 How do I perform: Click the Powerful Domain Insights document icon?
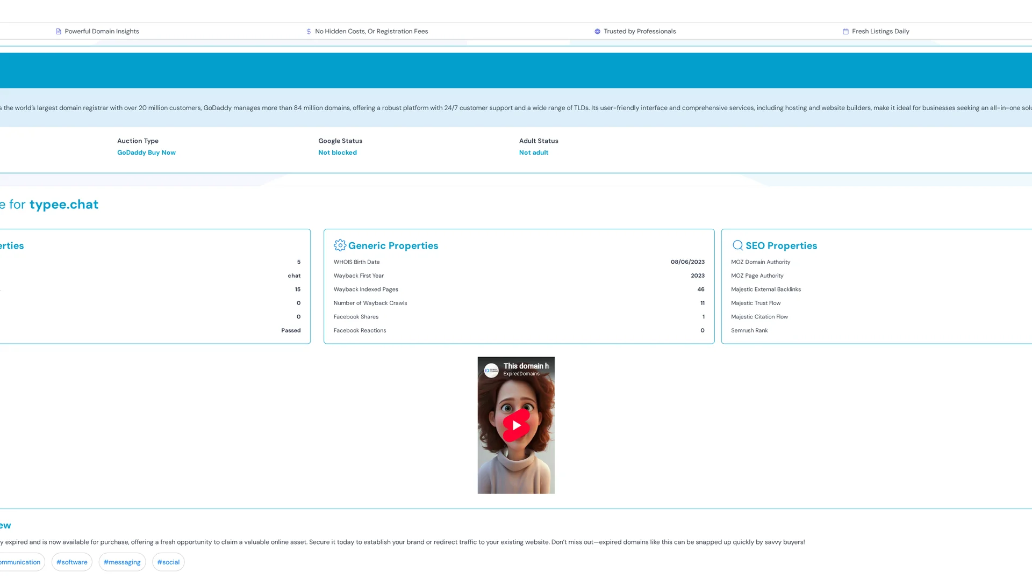click(x=59, y=32)
